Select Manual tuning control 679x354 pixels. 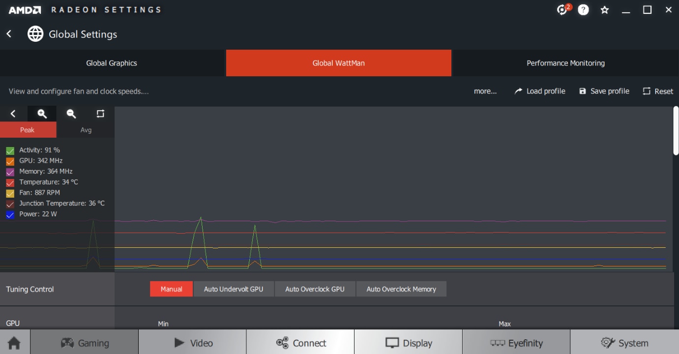[172, 289]
